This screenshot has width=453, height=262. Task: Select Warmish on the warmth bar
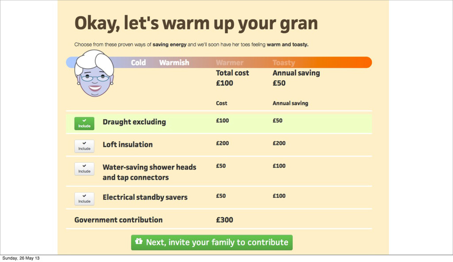coord(174,62)
